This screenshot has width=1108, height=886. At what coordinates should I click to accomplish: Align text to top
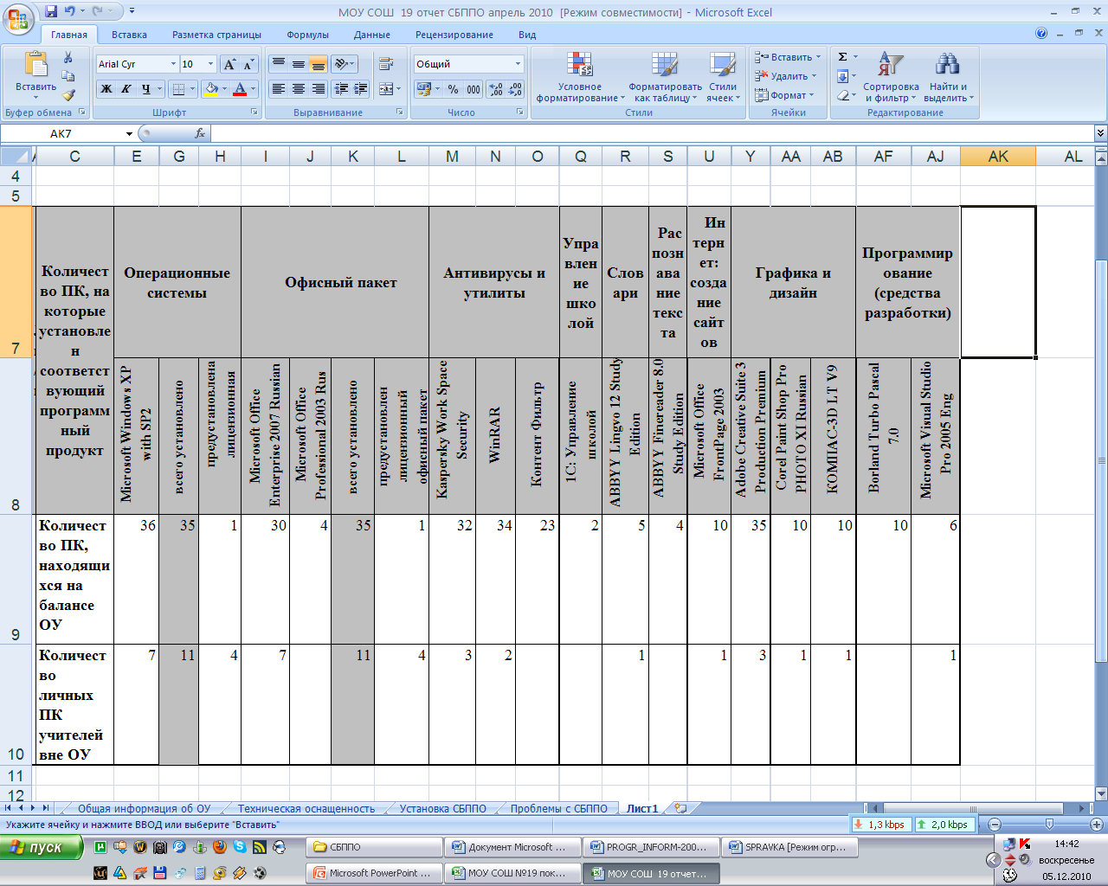[278, 64]
